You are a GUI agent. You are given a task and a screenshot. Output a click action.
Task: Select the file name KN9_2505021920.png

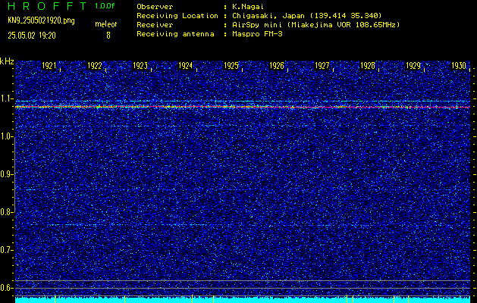(41, 21)
